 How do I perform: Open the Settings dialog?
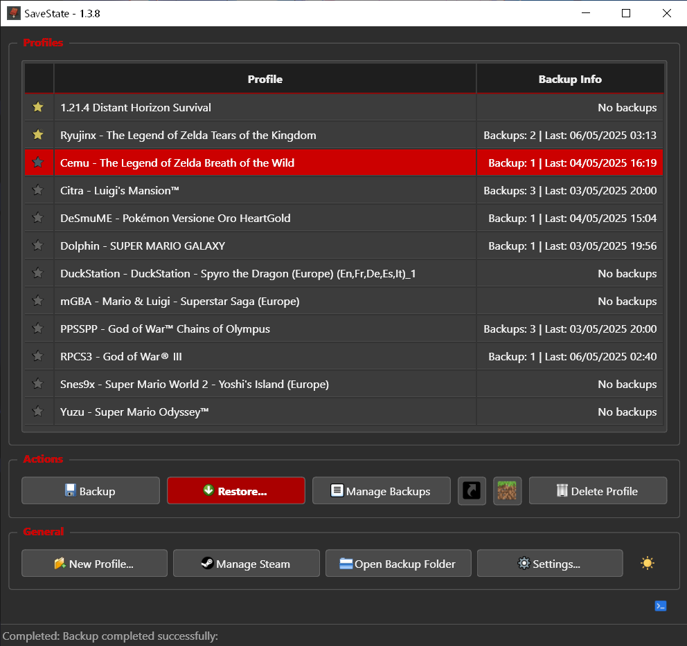[549, 564]
